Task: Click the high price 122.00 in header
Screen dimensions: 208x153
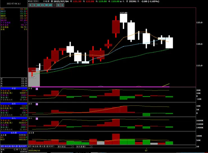Action: coord(90,1)
